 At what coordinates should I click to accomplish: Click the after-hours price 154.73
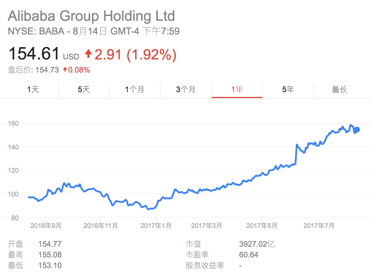coord(47,70)
